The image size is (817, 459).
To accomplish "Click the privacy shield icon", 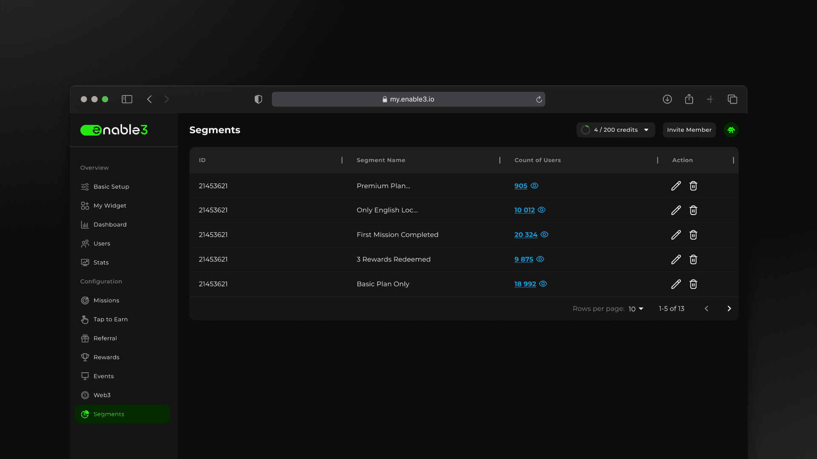I will pyautogui.click(x=258, y=99).
